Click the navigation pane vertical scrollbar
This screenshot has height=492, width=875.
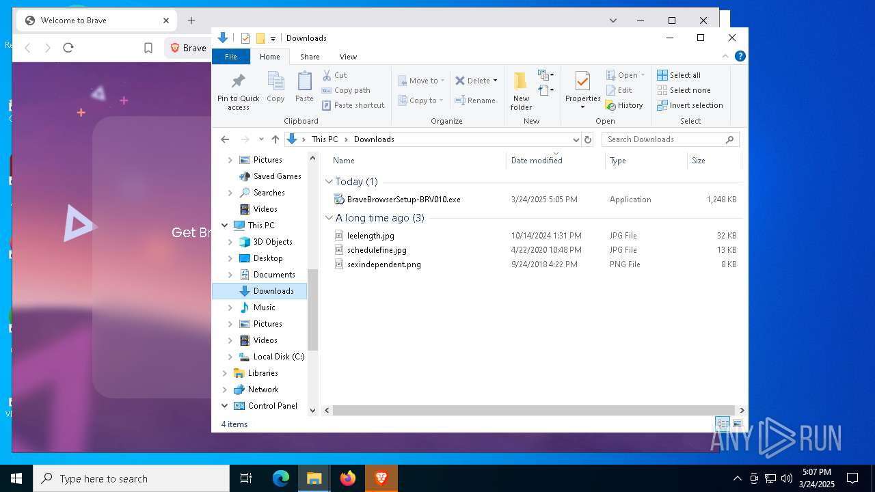(313, 309)
